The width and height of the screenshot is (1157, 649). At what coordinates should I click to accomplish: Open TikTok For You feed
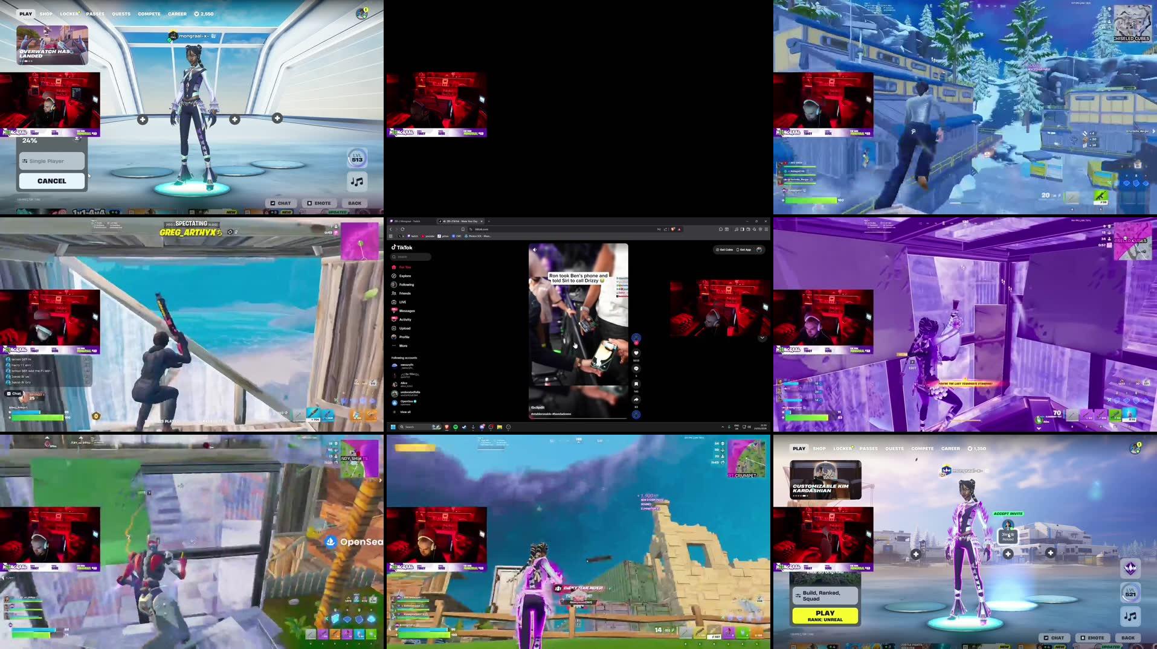pyautogui.click(x=402, y=267)
